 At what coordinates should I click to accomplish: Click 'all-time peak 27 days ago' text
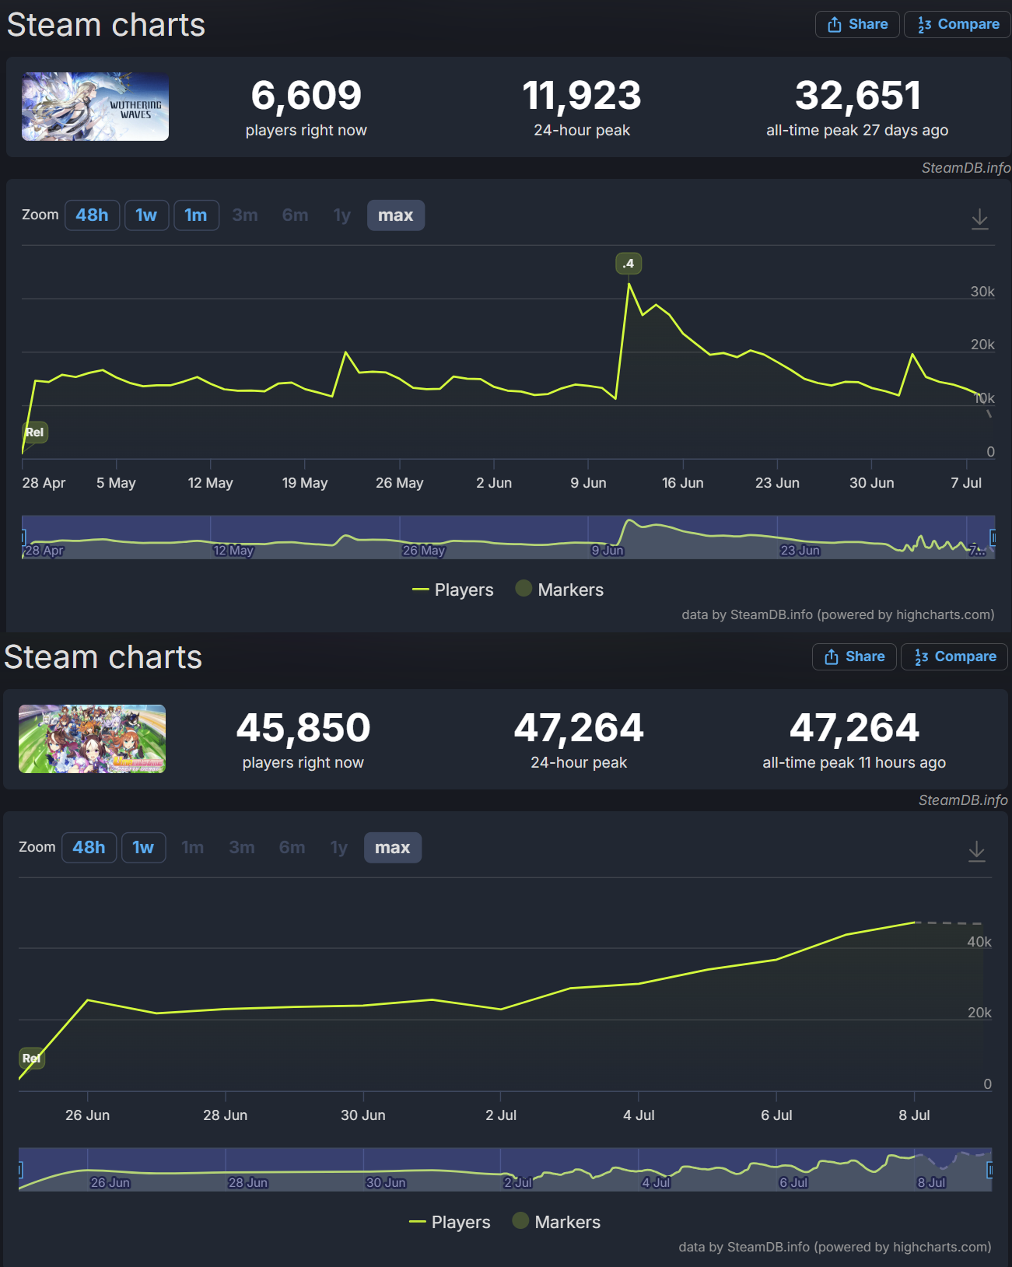[x=857, y=131]
